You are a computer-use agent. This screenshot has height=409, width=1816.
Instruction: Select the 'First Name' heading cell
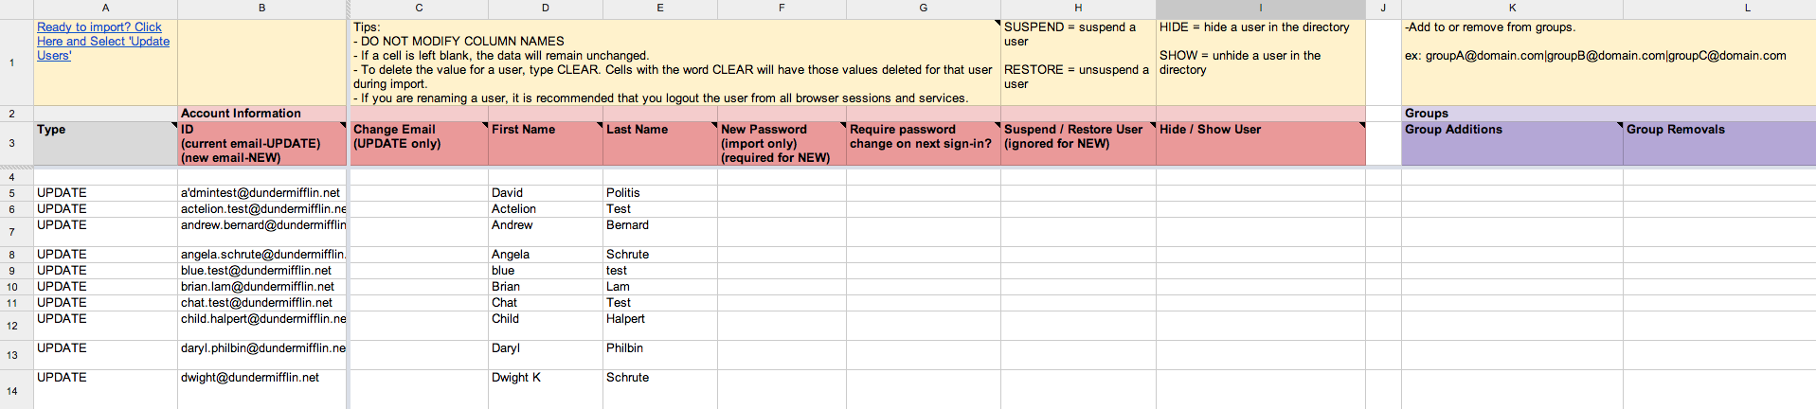[x=546, y=144]
